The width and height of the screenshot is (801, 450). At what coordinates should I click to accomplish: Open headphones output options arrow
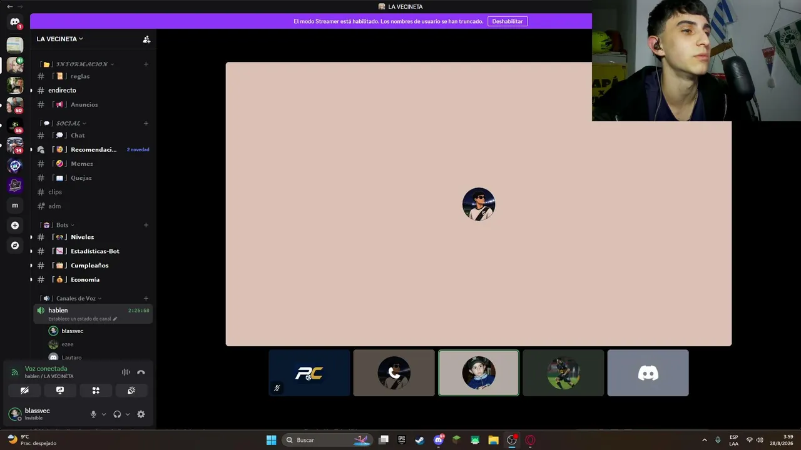pos(128,414)
